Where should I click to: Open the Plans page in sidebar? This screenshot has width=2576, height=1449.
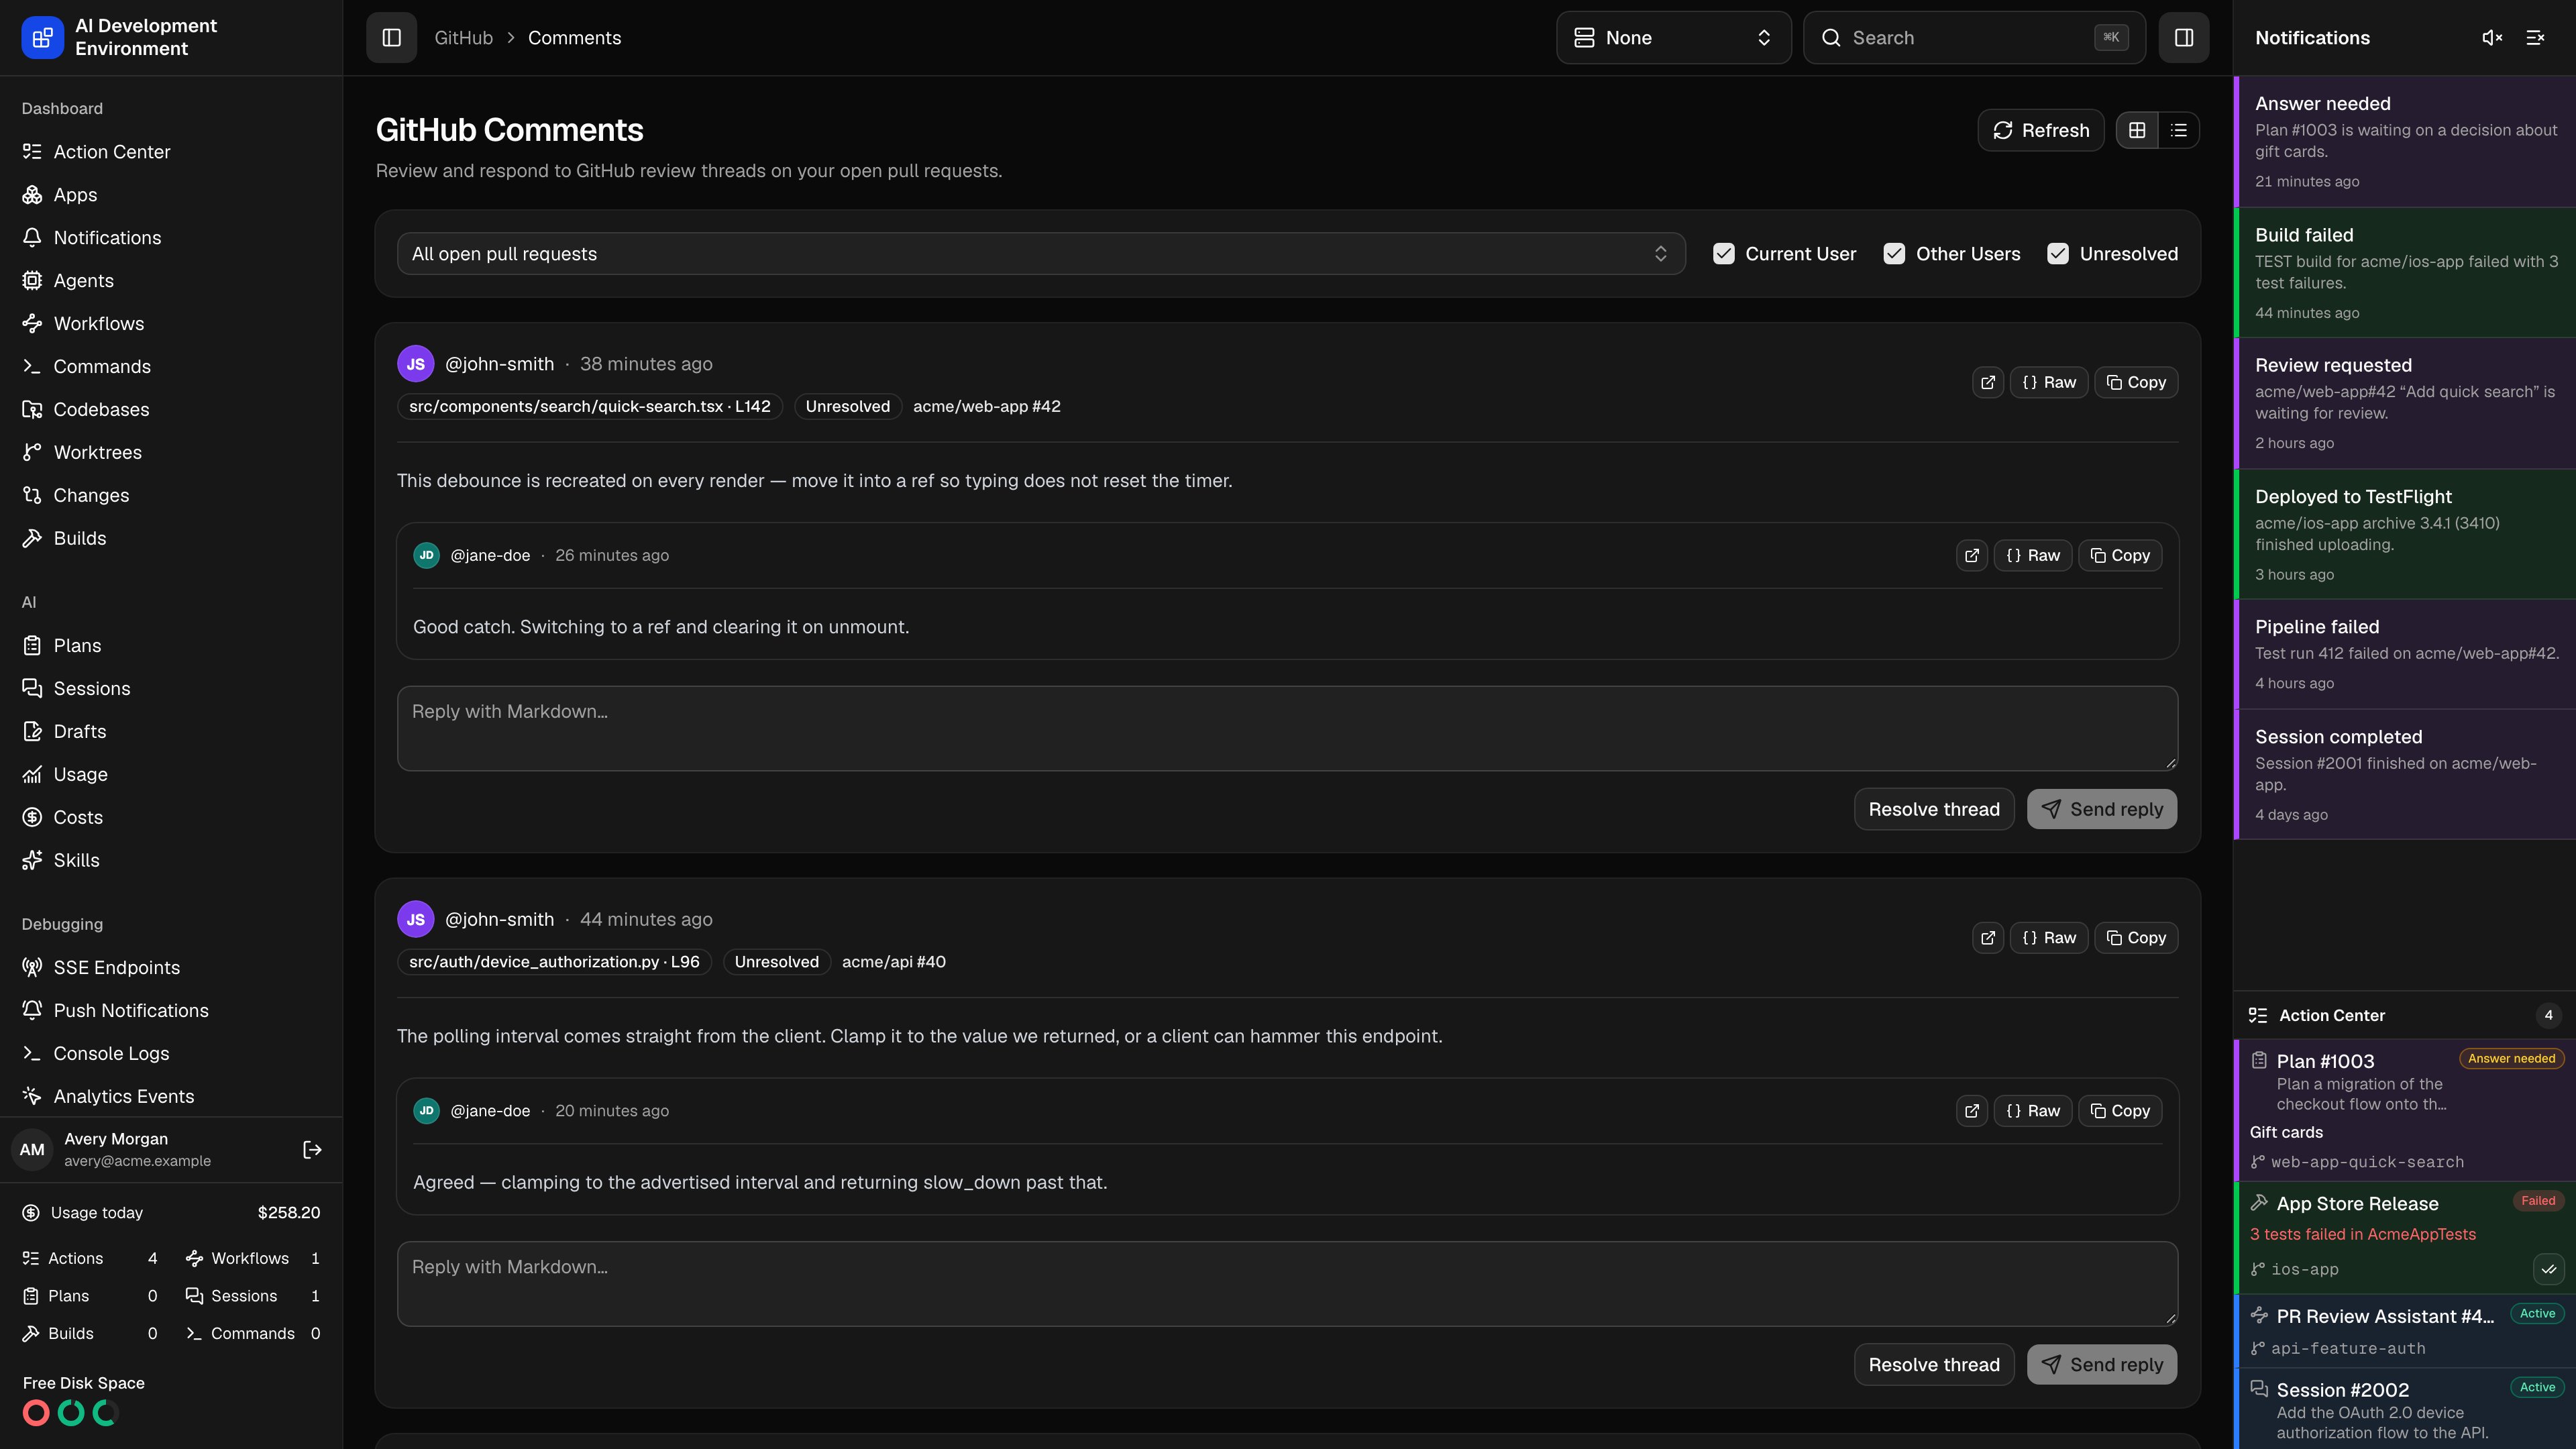[171, 646]
